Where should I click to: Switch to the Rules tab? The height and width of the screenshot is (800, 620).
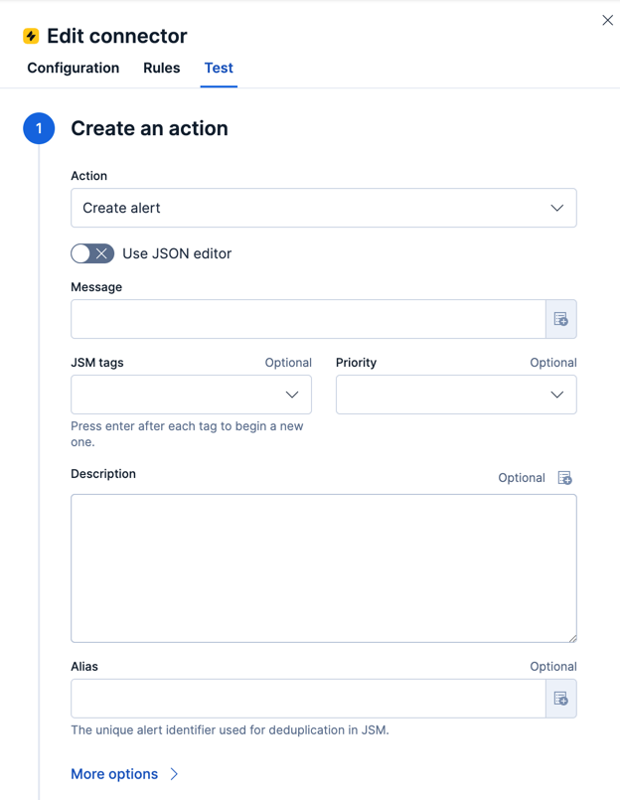161,68
